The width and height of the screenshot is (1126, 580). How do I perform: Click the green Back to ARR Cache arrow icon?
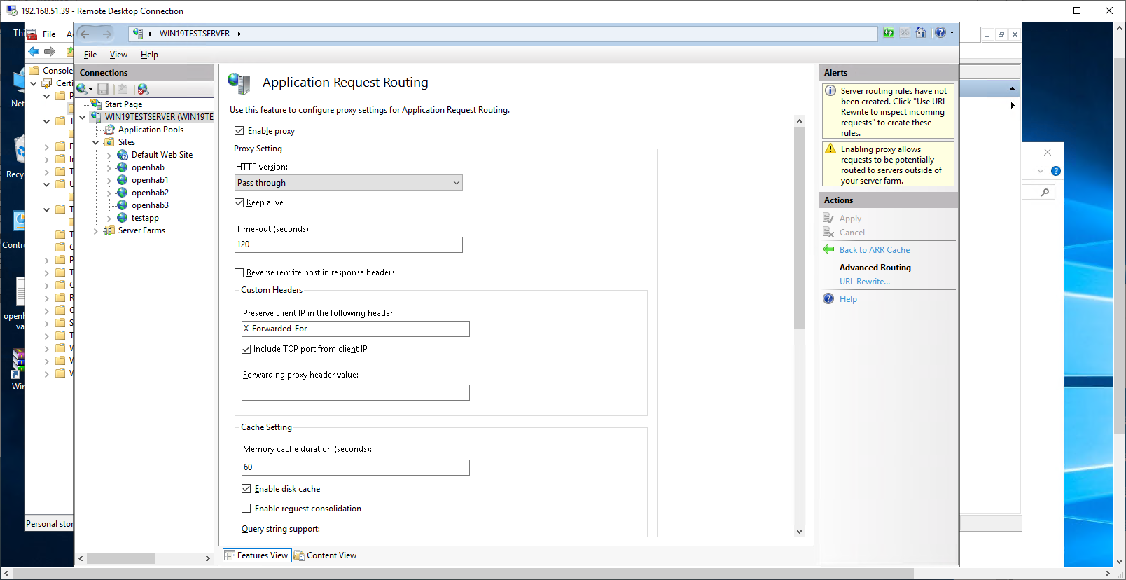(x=828, y=249)
